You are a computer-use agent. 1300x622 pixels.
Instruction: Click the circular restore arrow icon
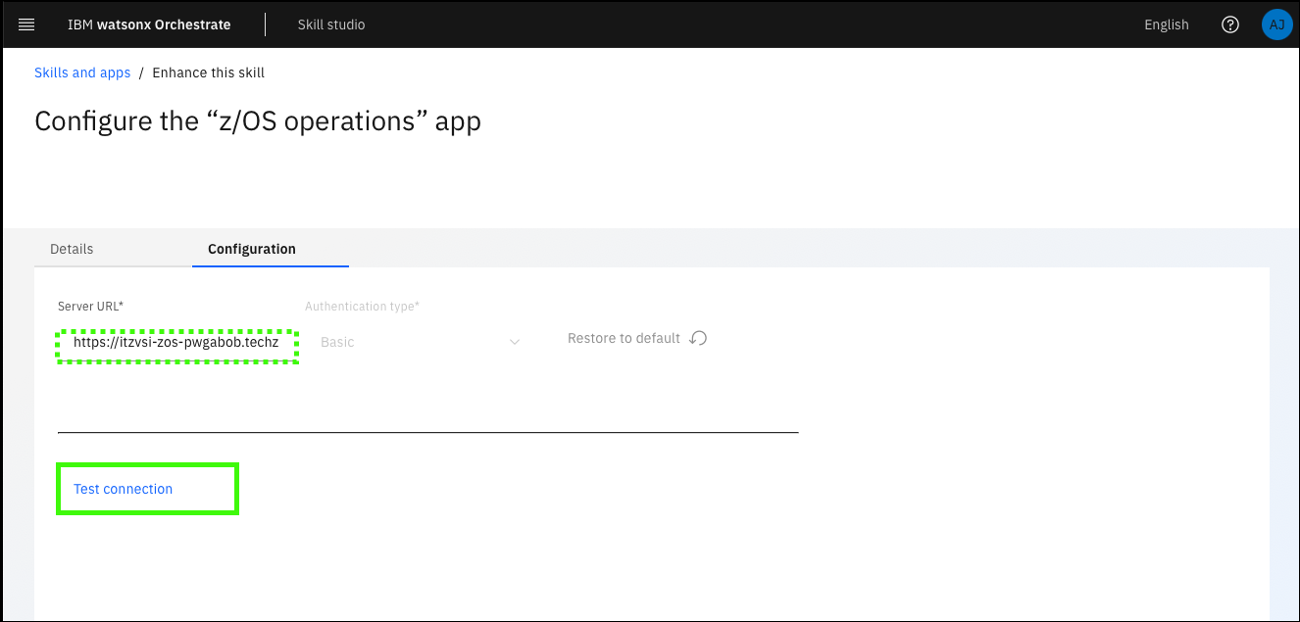click(698, 338)
